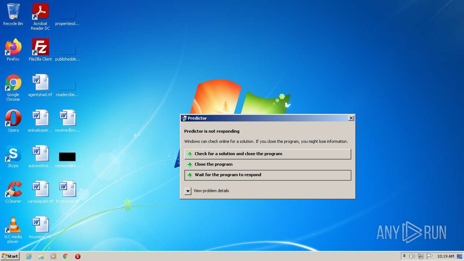
Task: Select the someonelike... black file icon
Action: pos(67,159)
